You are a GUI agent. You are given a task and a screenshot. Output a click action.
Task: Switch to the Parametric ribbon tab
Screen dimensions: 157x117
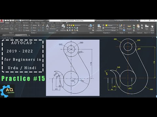(x=26, y=23)
